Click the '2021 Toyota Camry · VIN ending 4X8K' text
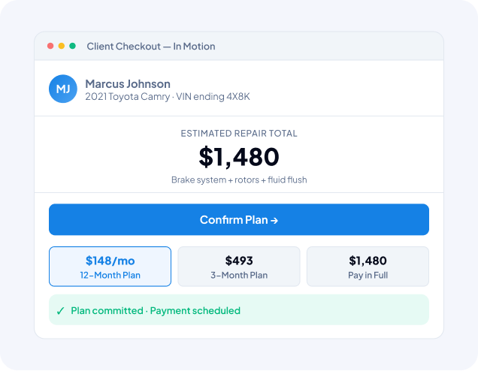 click(168, 97)
